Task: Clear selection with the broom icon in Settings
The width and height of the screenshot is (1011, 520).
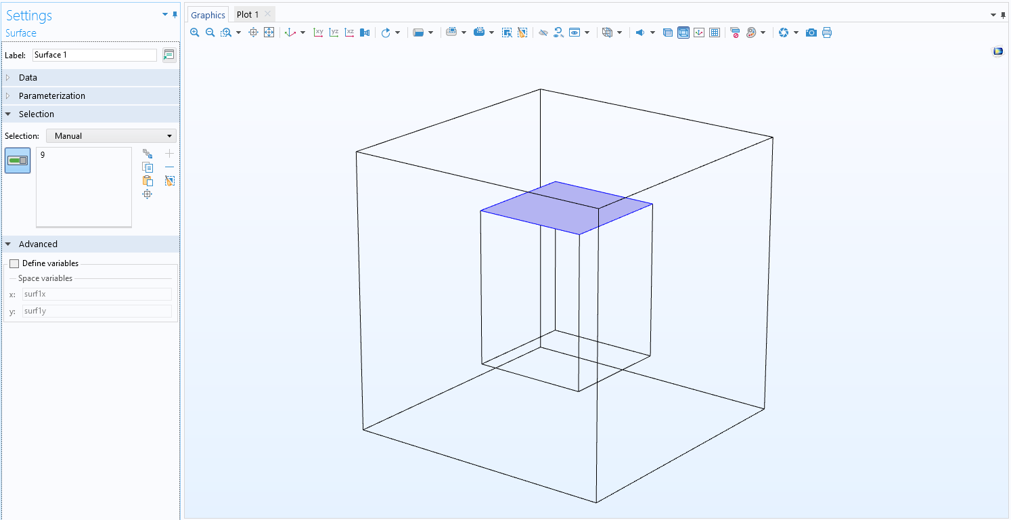Action: (x=169, y=181)
